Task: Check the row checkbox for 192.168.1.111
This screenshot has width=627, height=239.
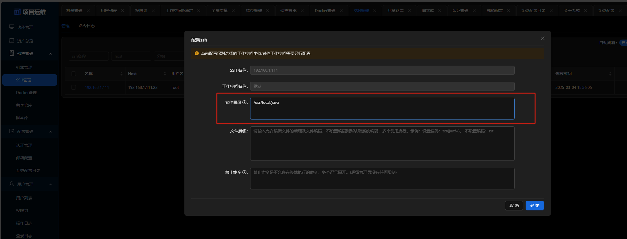Action: click(x=74, y=87)
